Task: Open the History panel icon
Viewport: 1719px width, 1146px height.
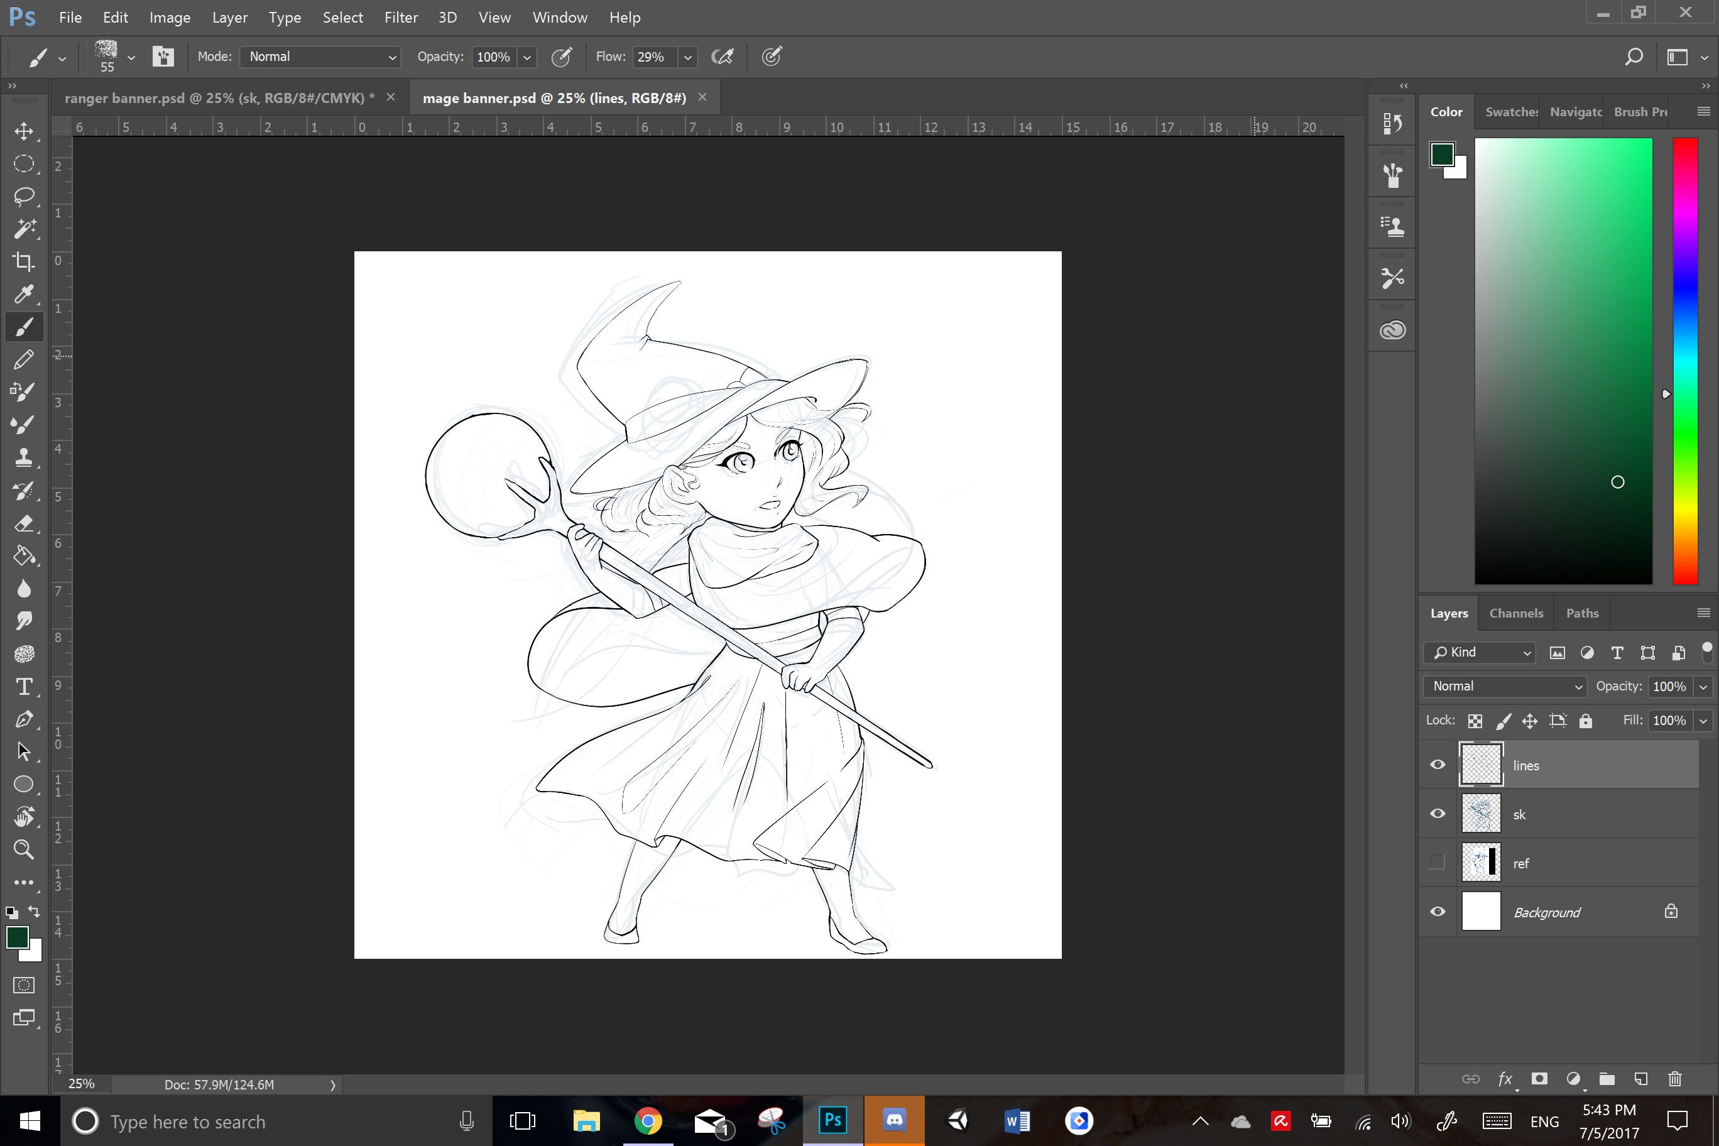Action: [1392, 123]
